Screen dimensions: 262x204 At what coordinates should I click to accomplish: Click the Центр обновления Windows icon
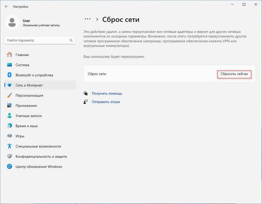tap(10, 167)
